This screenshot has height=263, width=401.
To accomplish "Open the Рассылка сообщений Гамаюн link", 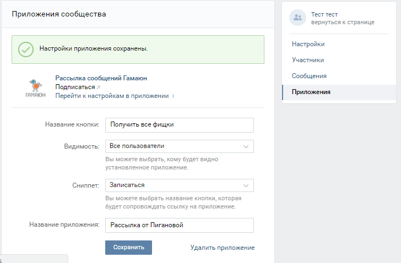I will click(x=101, y=78).
